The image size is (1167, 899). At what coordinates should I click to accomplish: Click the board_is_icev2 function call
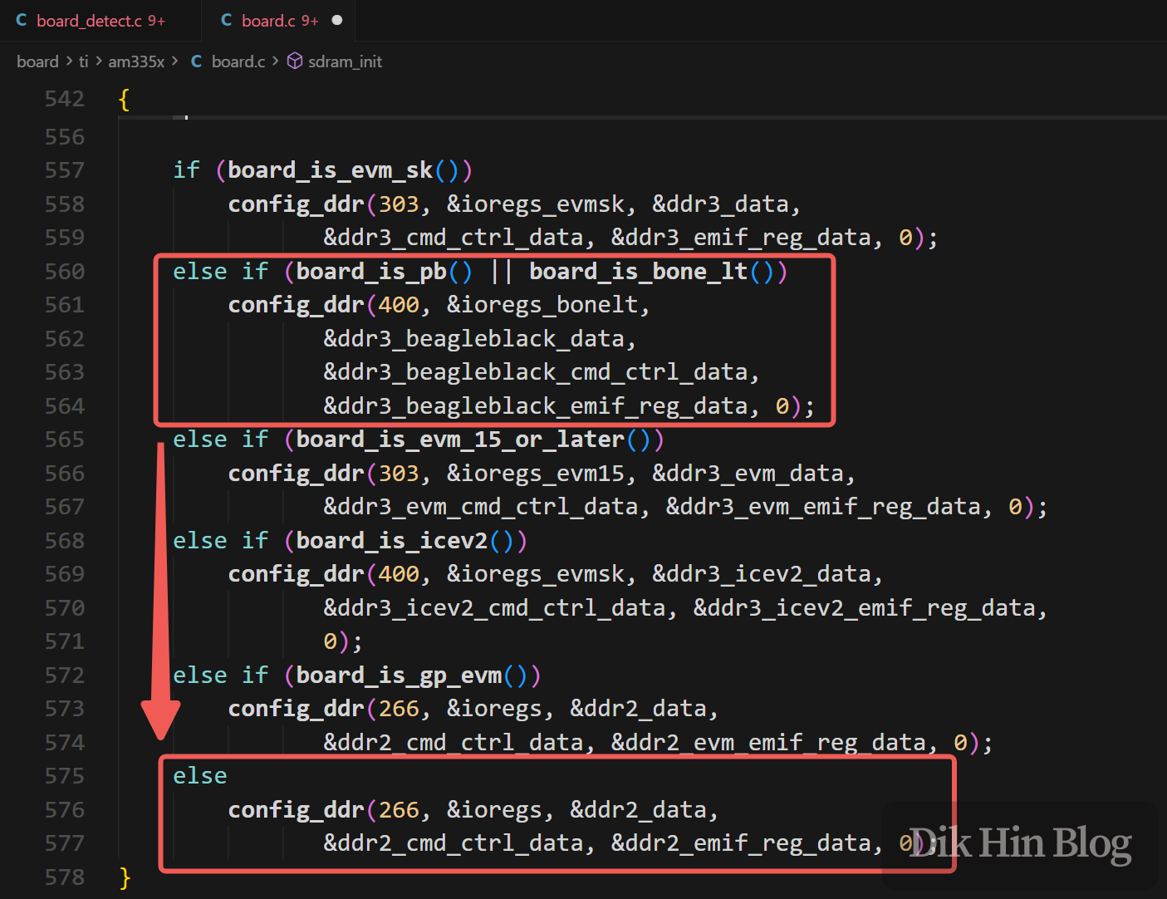[391, 541]
